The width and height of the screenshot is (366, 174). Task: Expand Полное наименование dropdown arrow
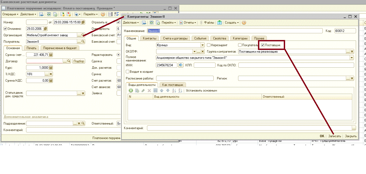(x=352, y=58)
